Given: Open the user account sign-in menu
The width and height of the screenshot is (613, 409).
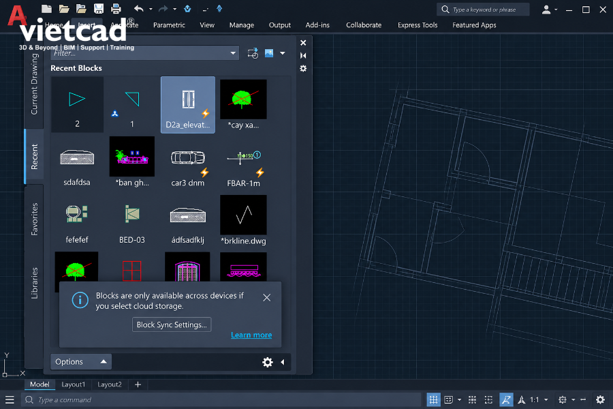Looking at the screenshot, I should 549,10.
